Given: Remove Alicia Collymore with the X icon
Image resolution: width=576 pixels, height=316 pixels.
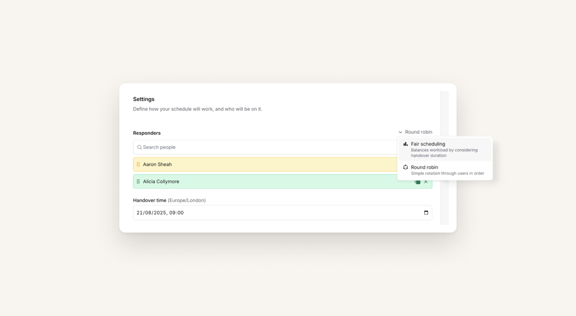Looking at the screenshot, I should coord(426,182).
